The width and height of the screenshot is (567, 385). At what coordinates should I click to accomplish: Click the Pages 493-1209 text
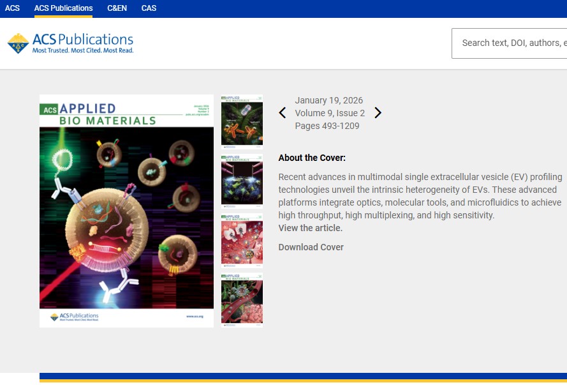[327, 126]
